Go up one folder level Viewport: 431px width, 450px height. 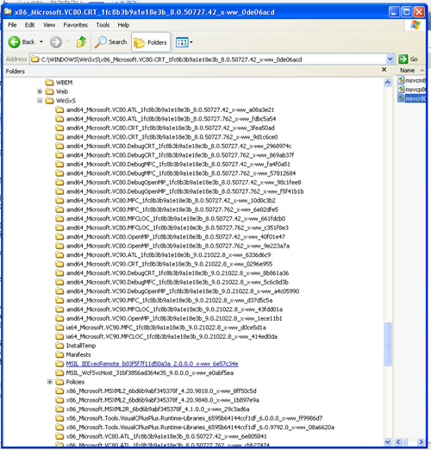pyautogui.click(x=81, y=42)
